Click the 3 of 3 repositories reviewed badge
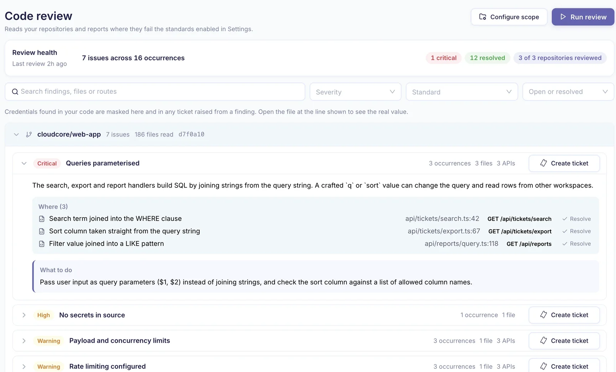This screenshot has height=372, width=616. click(x=560, y=58)
